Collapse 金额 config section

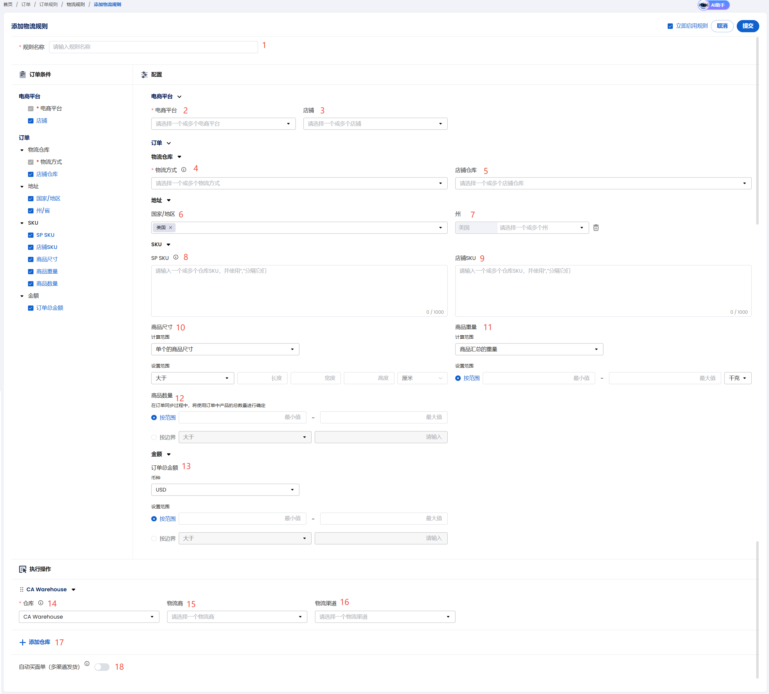(x=169, y=454)
